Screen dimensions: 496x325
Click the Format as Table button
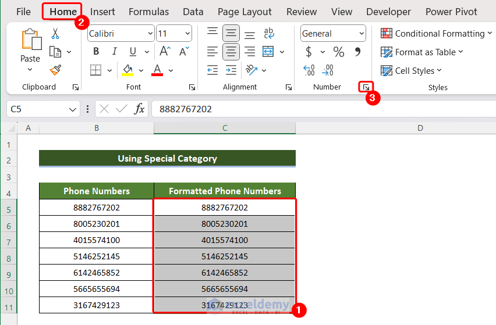click(421, 52)
